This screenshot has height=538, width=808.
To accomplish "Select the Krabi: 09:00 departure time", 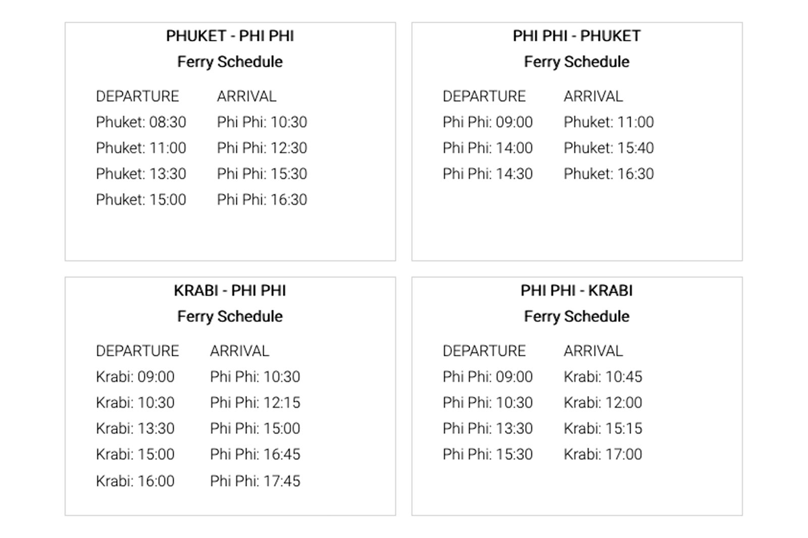I will click(x=135, y=377).
